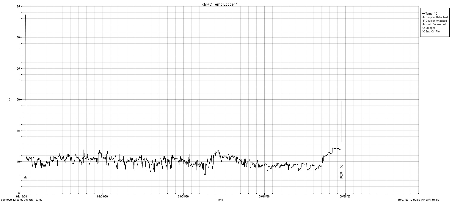Click the End Of File X marker on plot
The height and width of the screenshot is (204, 452).
341,167
